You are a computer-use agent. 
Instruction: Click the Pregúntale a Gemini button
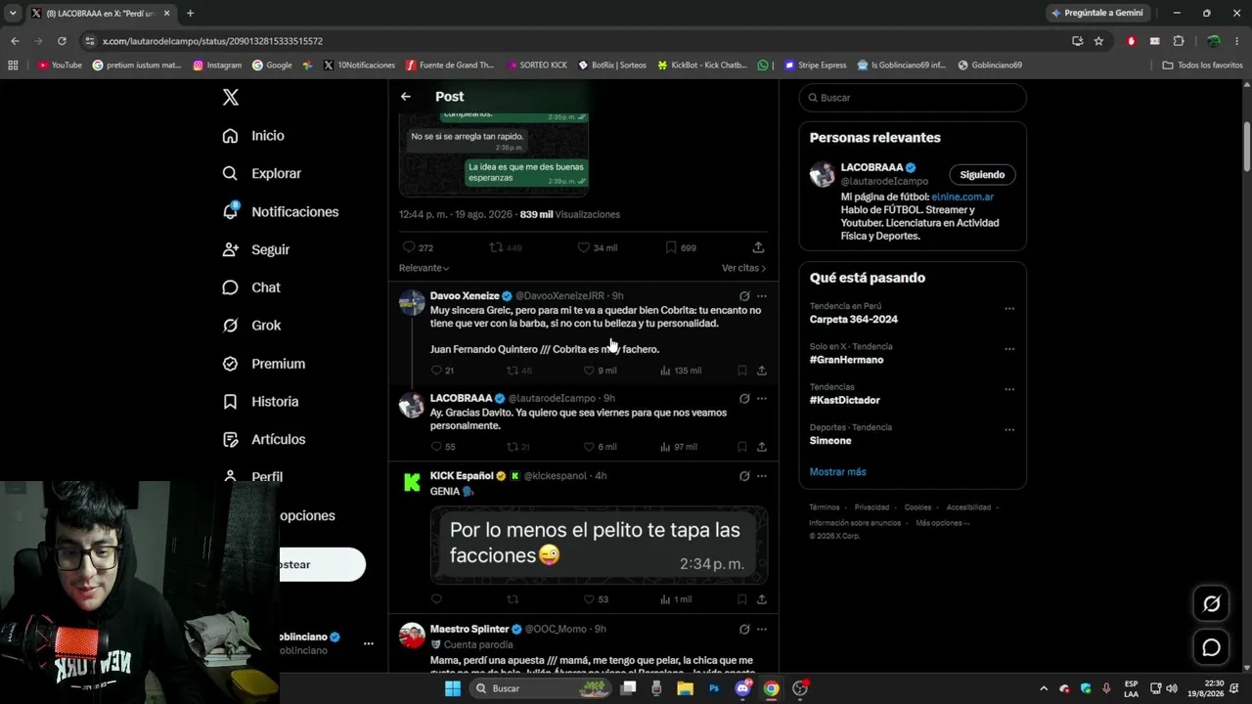1097,13
